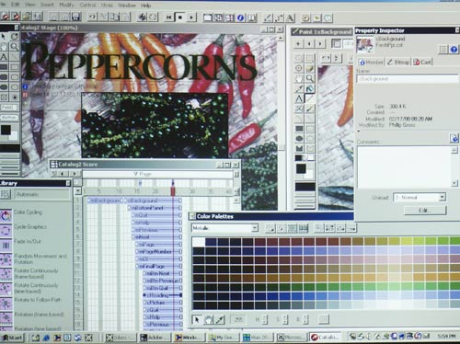Click the Undo icon in main toolbar

pos(92,17)
